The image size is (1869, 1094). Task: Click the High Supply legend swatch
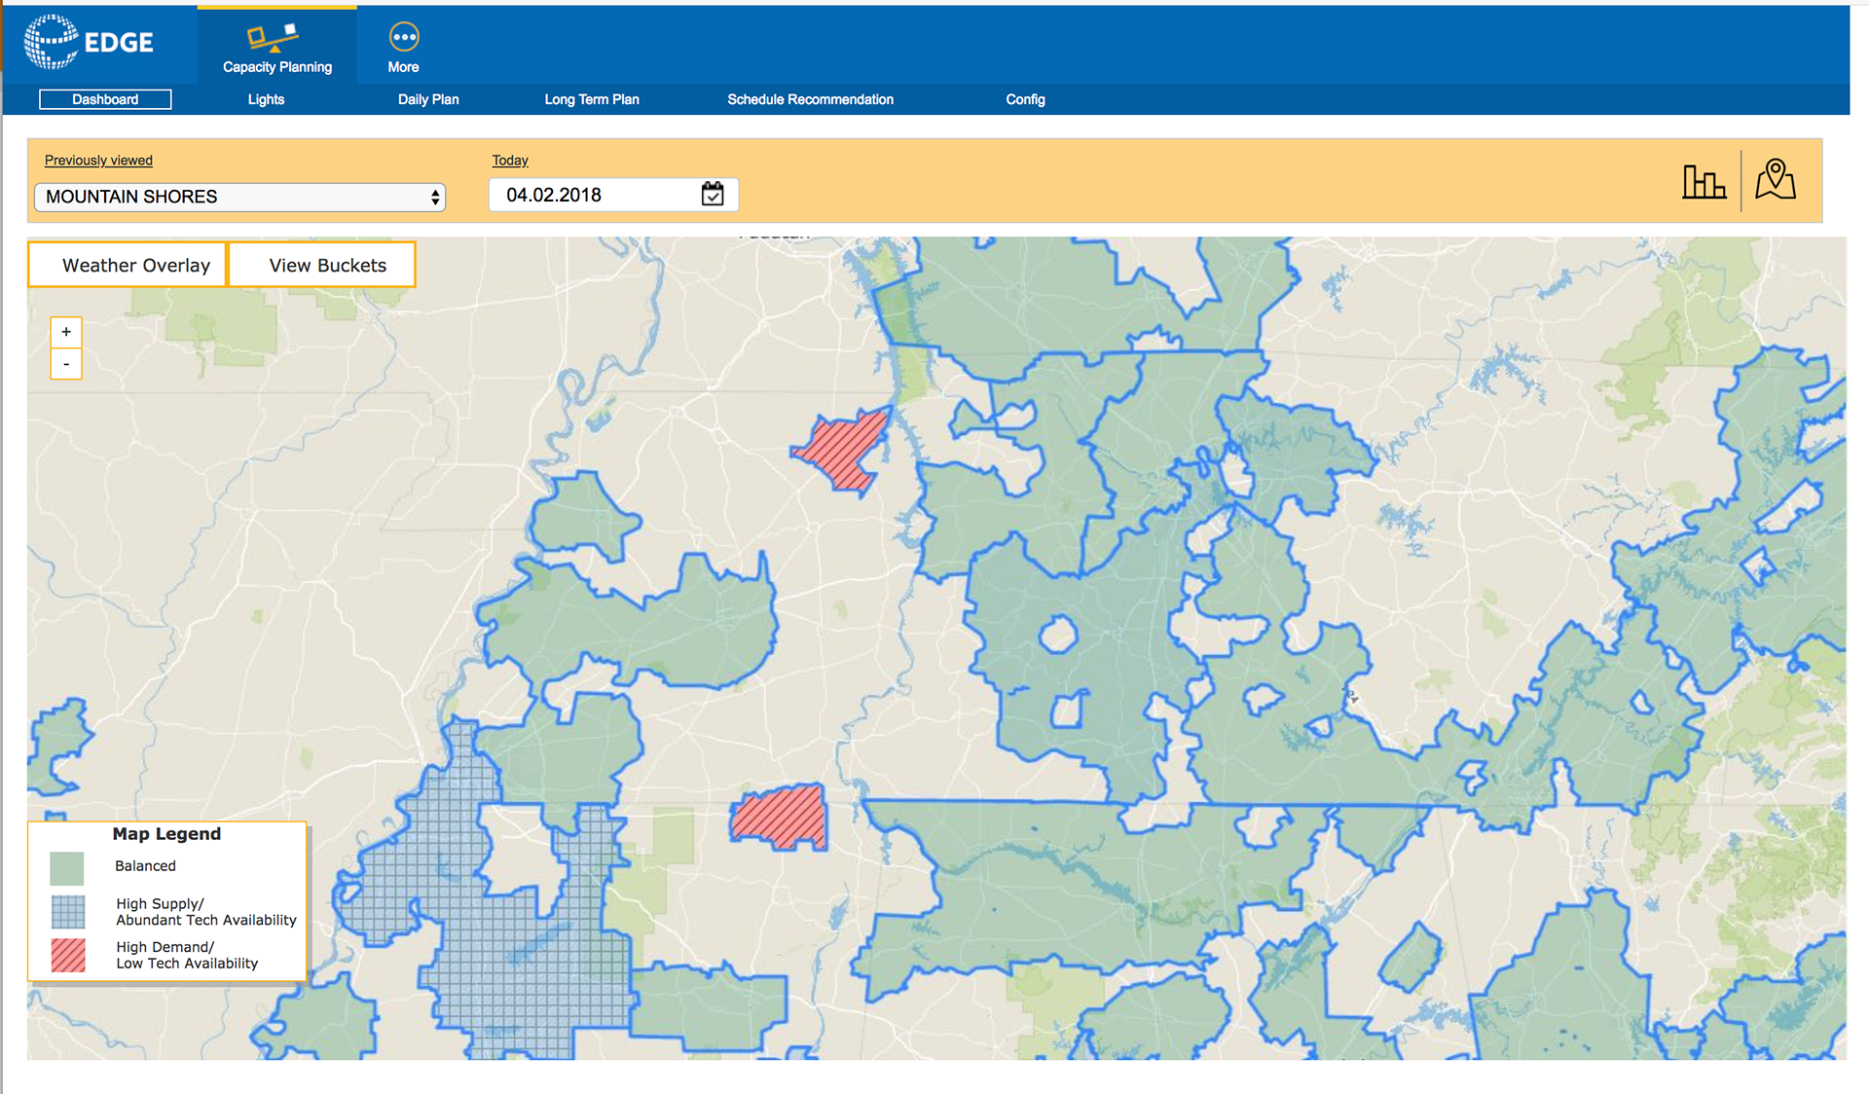pos(68,912)
